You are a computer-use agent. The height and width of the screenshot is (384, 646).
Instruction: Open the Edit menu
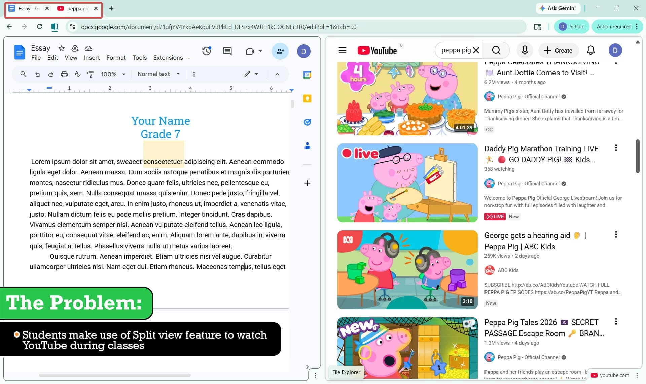click(52, 58)
